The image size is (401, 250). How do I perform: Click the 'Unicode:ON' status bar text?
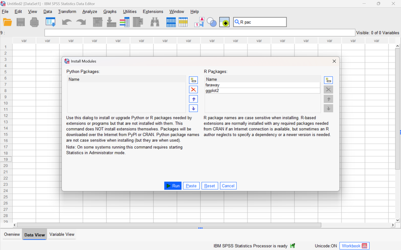326,246
